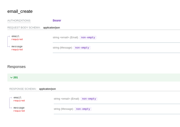Viewport: 180px width, 127px height.
Task: Select application/json next to Response Schema
Action: (47, 89)
